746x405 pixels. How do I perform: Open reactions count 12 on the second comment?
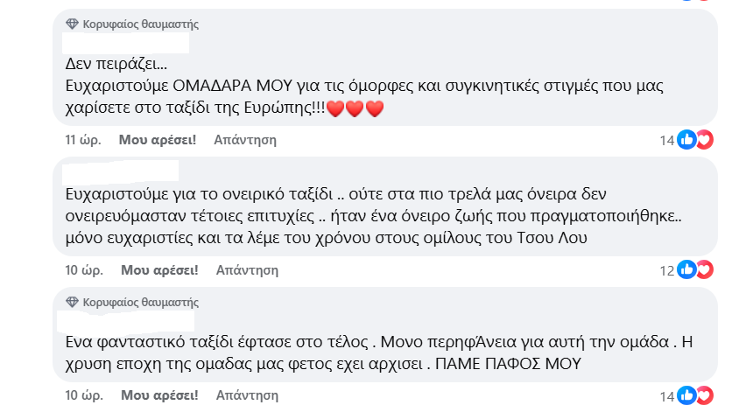(667, 270)
